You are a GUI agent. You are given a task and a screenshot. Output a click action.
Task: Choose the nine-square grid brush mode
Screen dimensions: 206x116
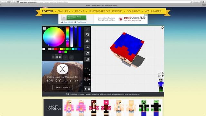click(x=60, y=57)
